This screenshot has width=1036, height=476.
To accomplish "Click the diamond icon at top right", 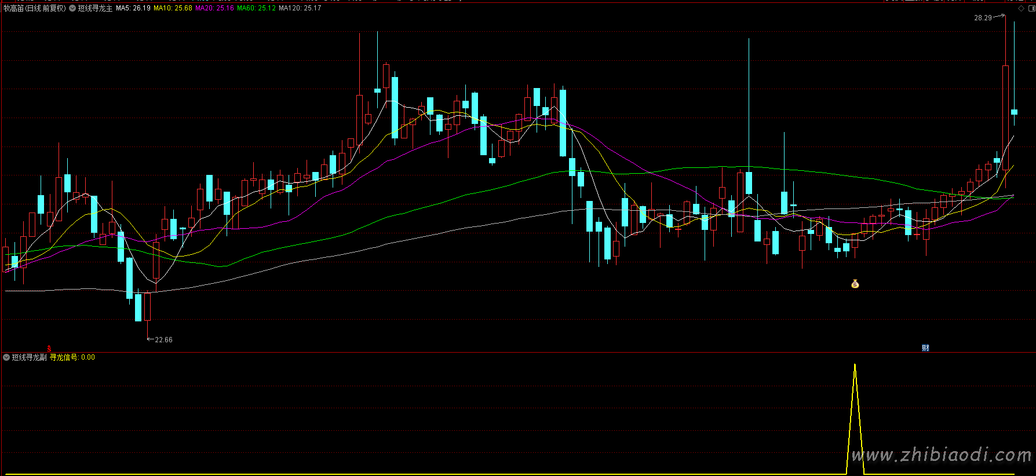I will [1021, 9].
